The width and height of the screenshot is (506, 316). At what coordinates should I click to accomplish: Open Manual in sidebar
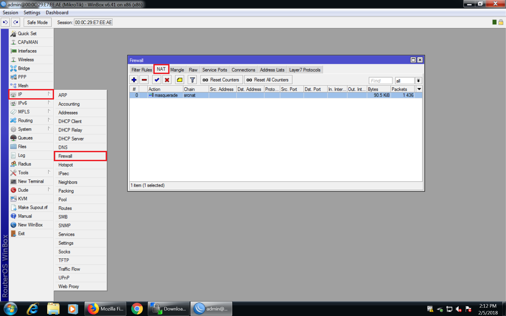pos(31,216)
